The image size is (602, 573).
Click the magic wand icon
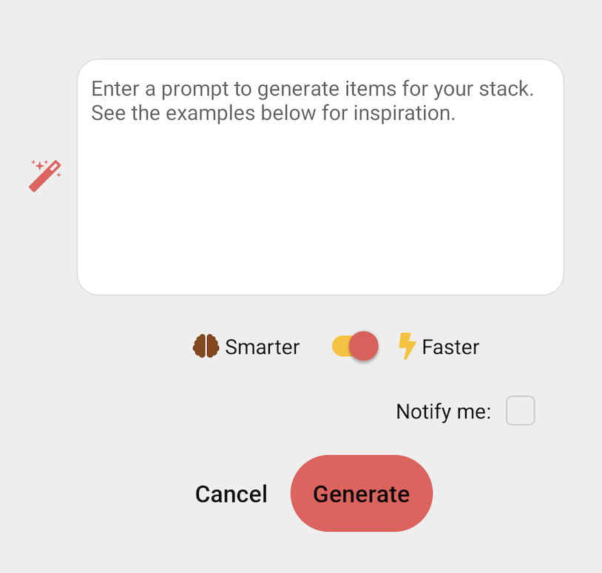(44, 175)
